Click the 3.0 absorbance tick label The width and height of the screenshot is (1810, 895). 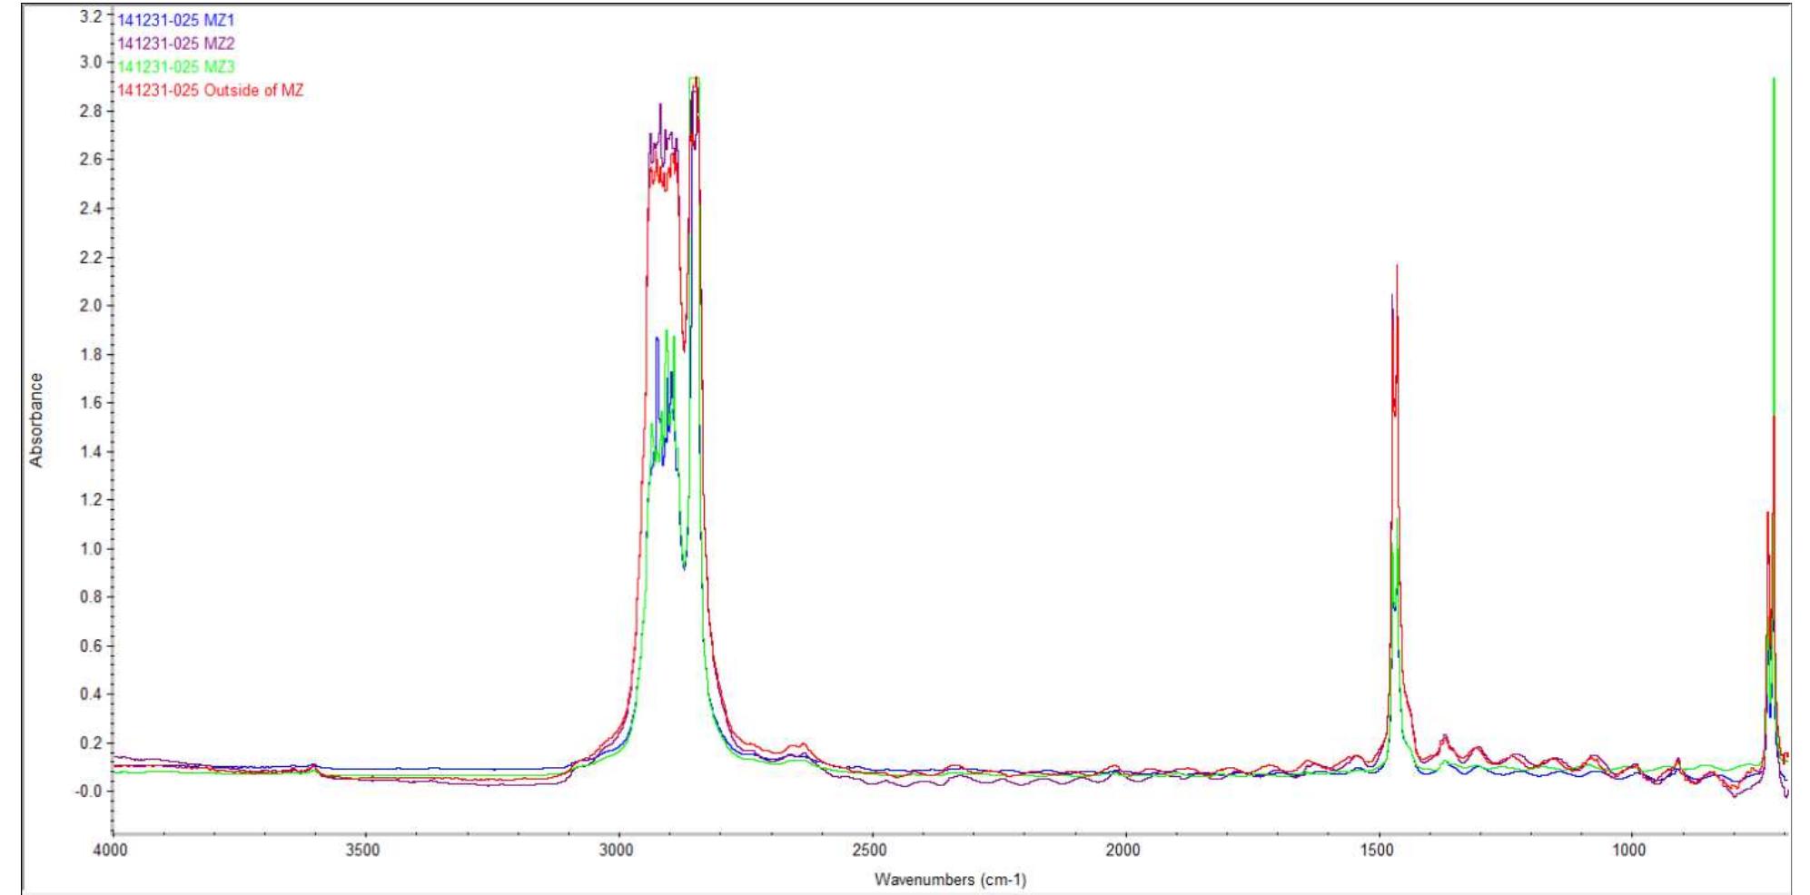[x=91, y=63]
